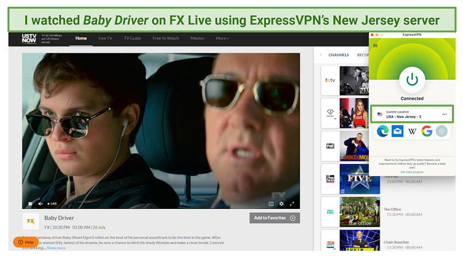Open the Mike & Molly thumbnail
The height and width of the screenshot is (260, 463).
pos(354,146)
